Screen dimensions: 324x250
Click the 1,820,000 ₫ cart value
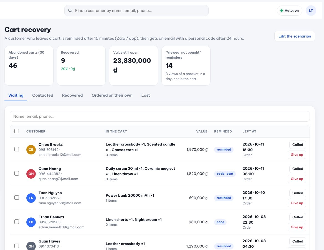197,174
